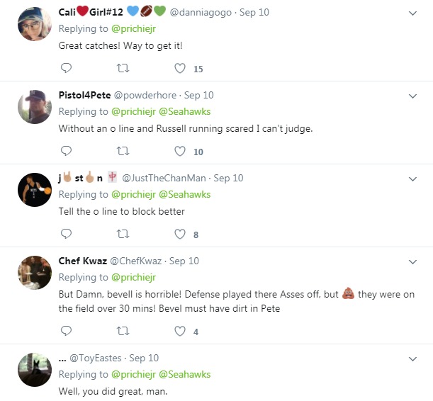The image size is (433, 401).
Task: Like Pistol4Pete's tweet with 10 likes
Action: pyautogui.click(x=180, y=151)
